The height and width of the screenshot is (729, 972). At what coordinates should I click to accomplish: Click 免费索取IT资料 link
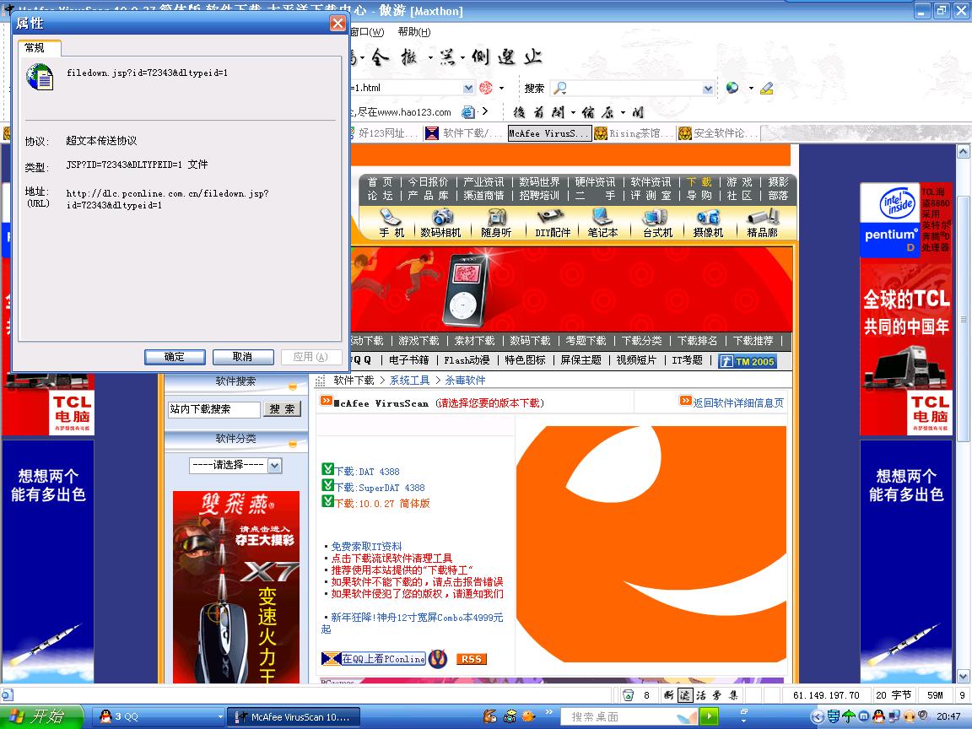[x=366, y=546]
